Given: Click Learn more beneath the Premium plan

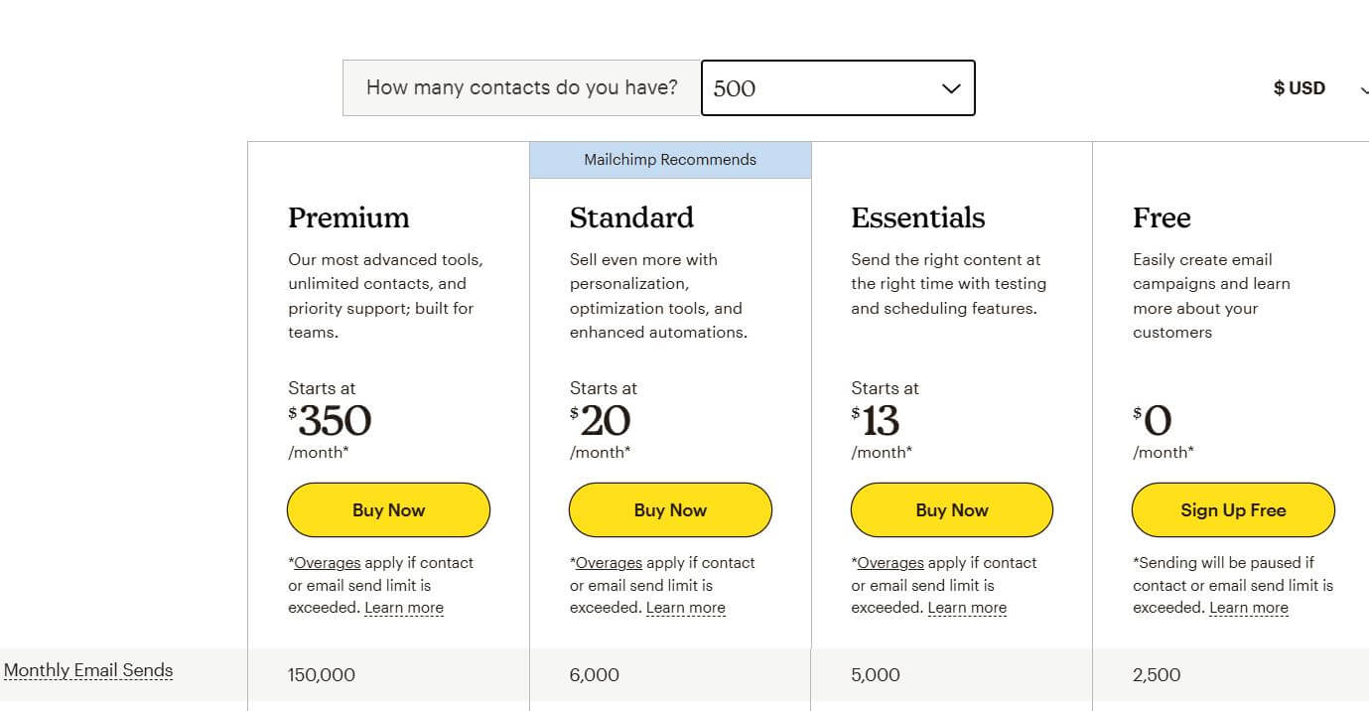Looking at the screenshot, I should point(404,607).
